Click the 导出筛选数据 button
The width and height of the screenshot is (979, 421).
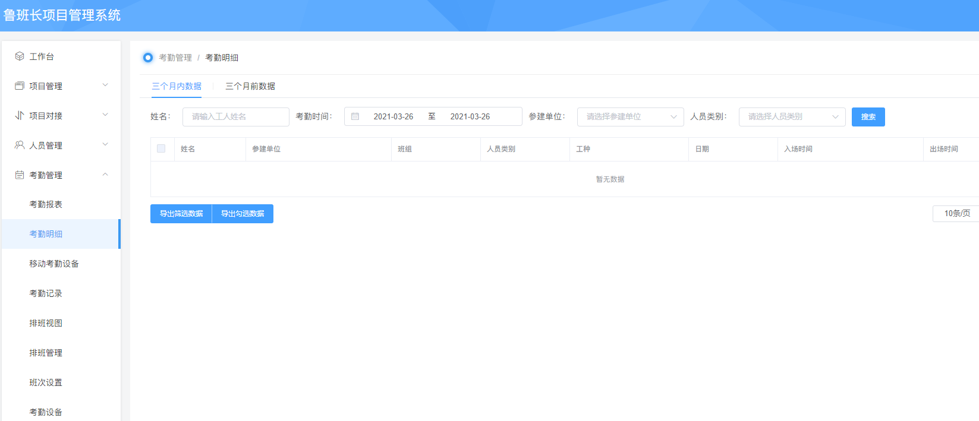181,214
